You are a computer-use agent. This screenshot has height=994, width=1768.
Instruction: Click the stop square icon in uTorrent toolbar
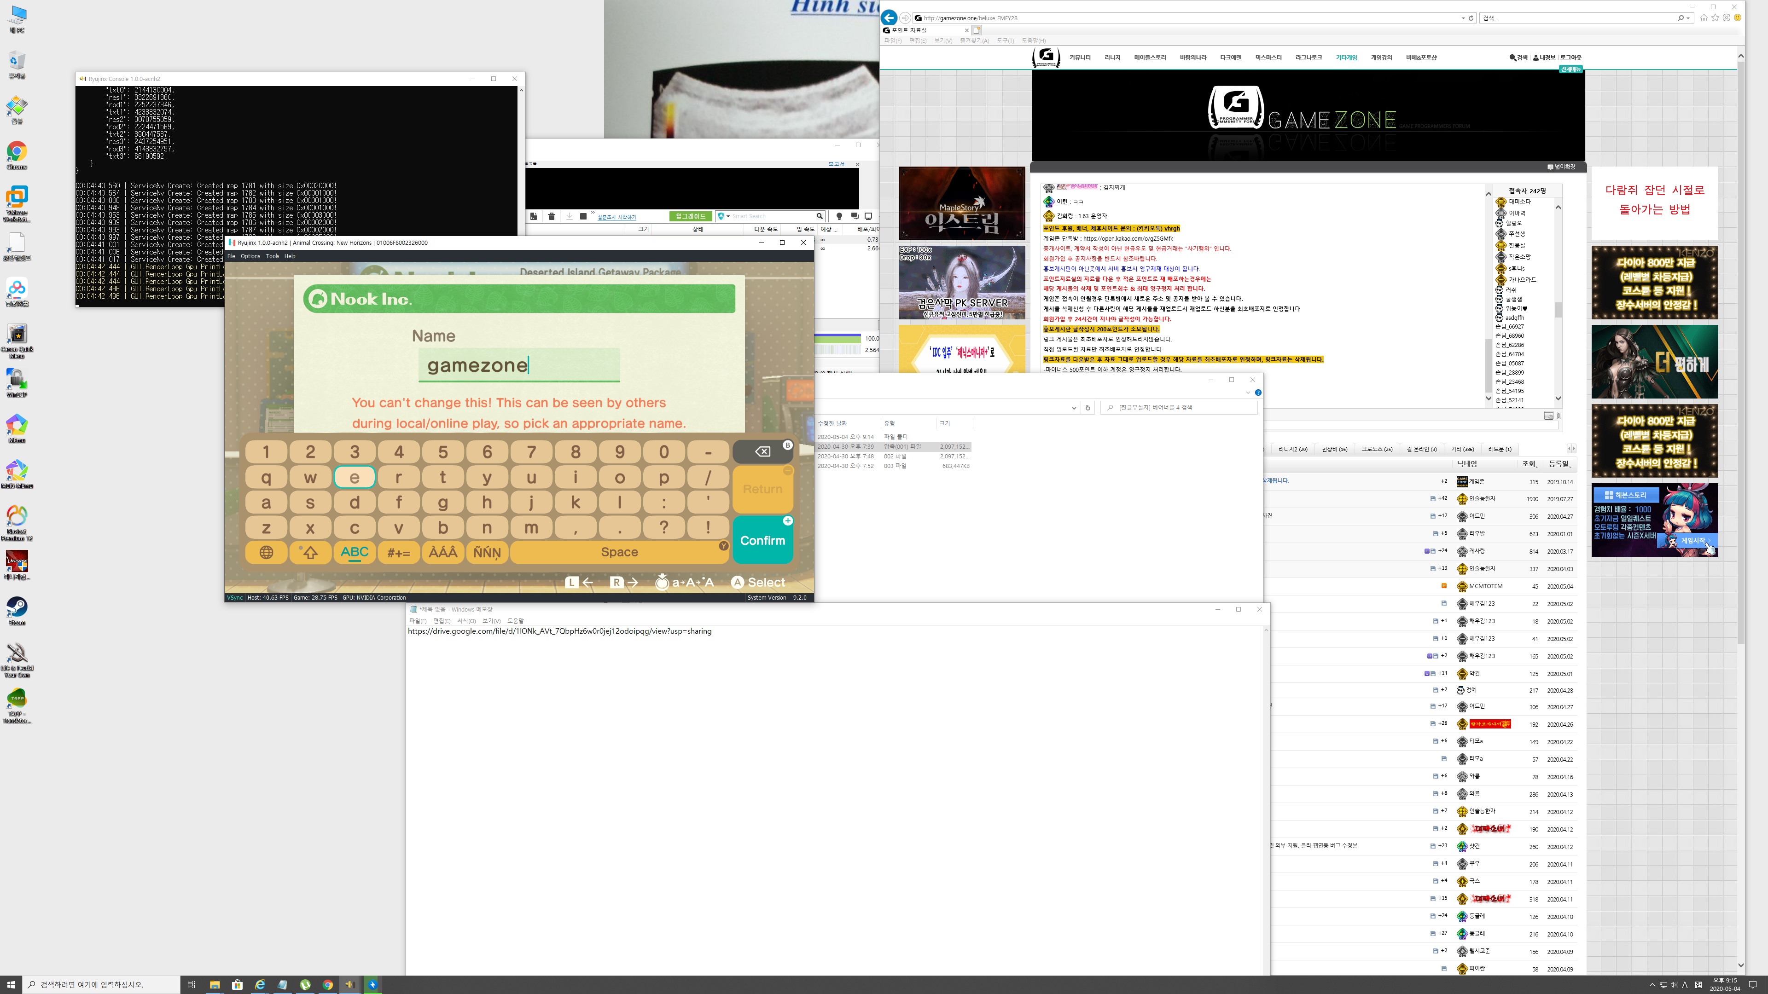coord(583,216)
